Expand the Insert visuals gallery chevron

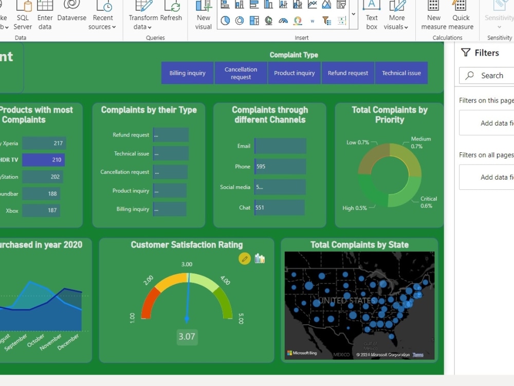pos(353,14)
